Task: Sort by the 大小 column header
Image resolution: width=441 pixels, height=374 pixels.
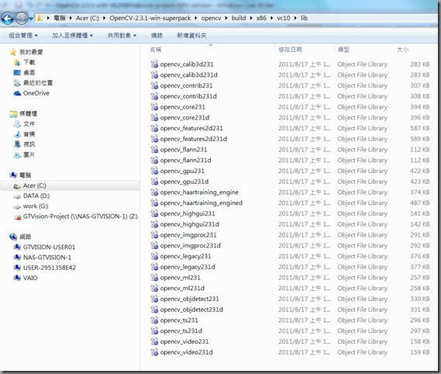Action: pyautogui.click(x=402, y=50)
